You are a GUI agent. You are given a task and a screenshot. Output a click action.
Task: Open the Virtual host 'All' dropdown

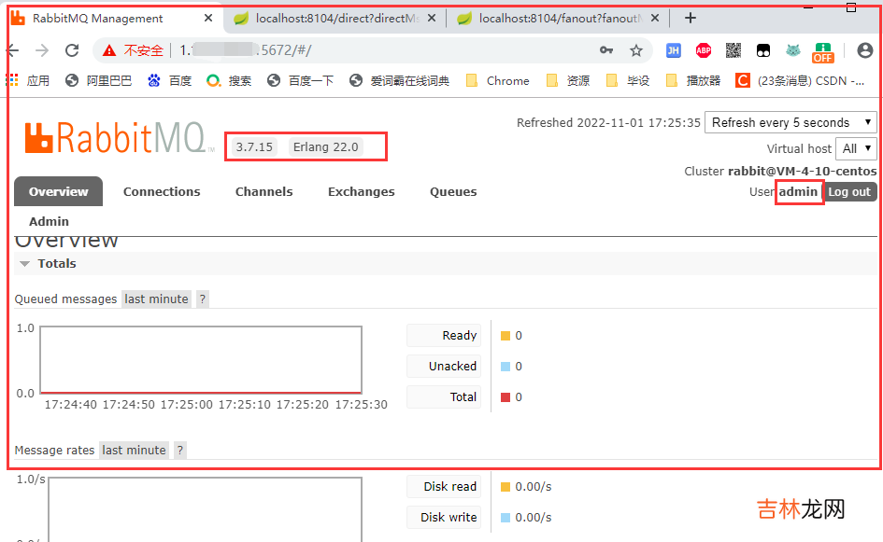point(857,148)
